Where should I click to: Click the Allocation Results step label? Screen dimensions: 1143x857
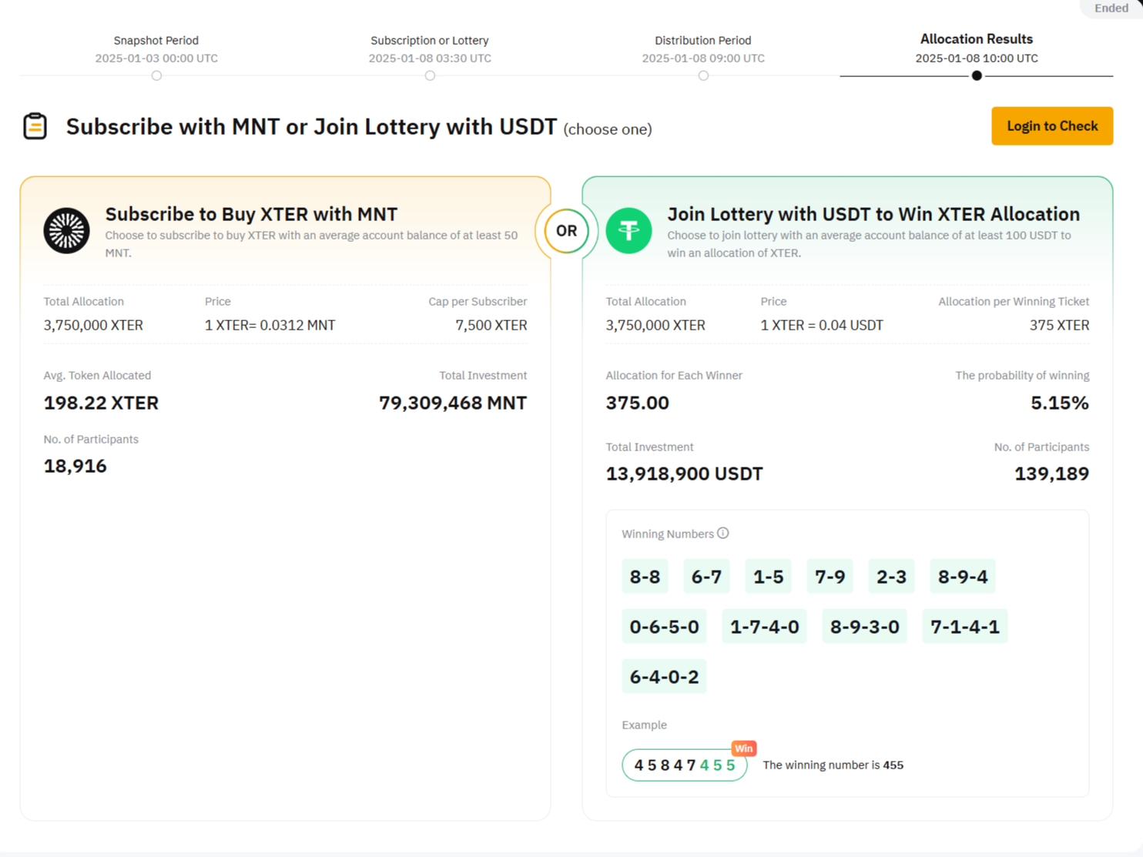pos(977,38)
